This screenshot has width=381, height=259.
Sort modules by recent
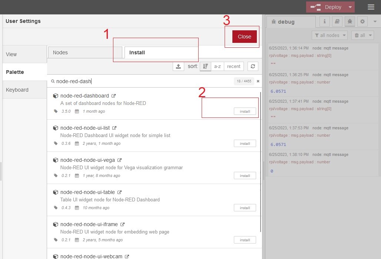tap(233, 67)
